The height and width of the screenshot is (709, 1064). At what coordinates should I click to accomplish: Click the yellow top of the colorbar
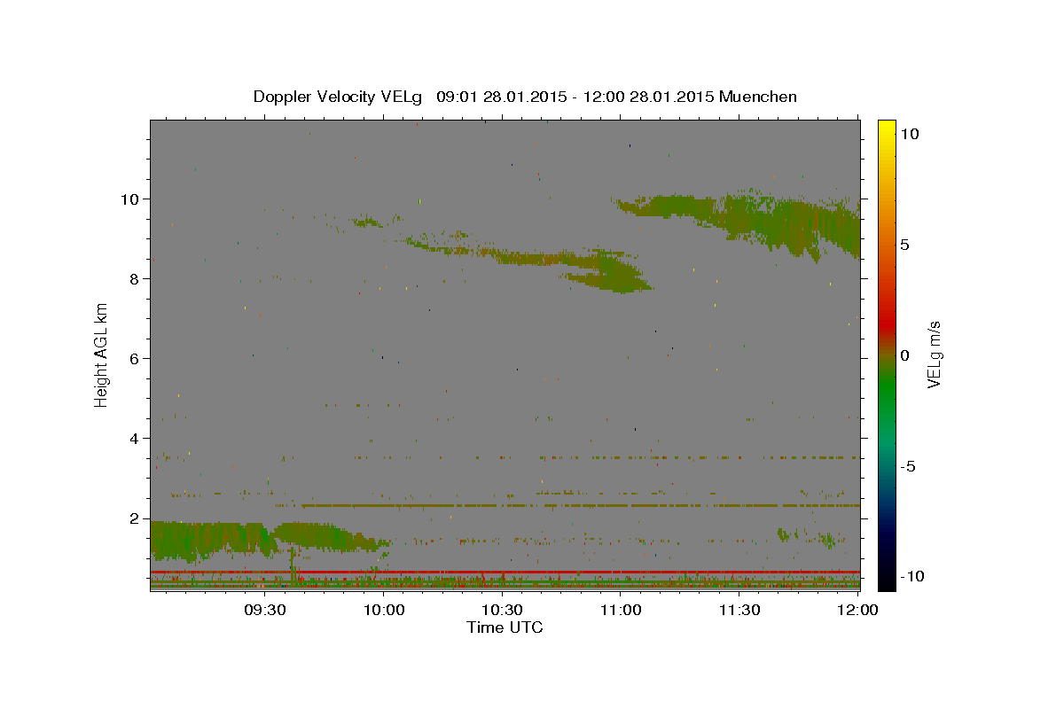[x=886, y=129]
